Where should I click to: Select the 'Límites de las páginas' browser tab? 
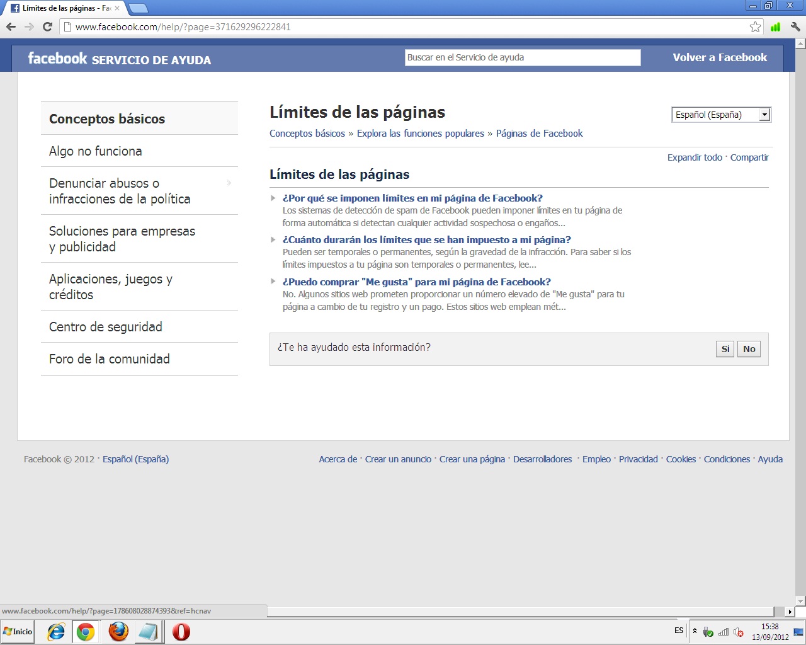63,8
